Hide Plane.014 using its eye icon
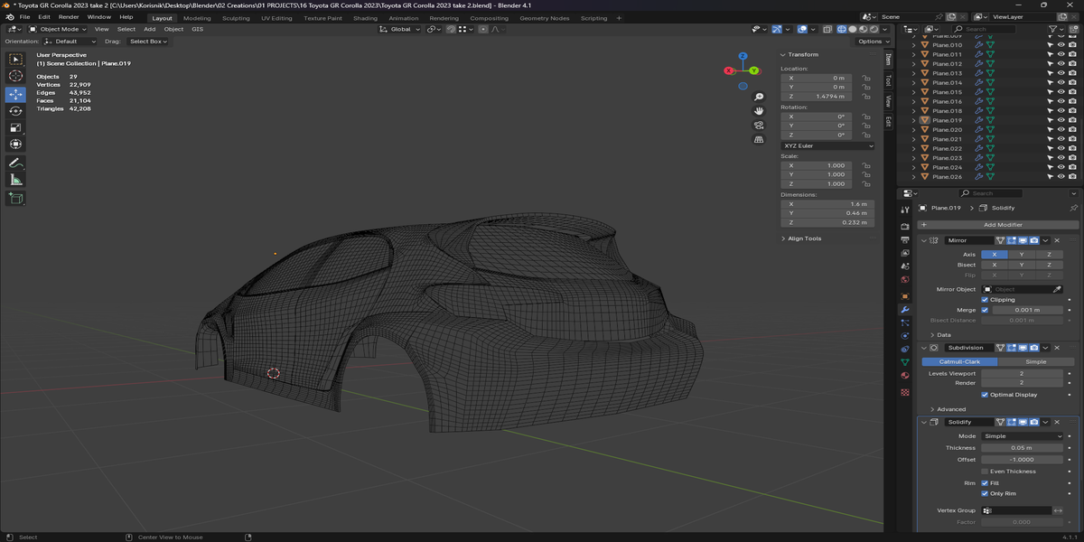The image size is (1084, 542). tap(1061, 82)
